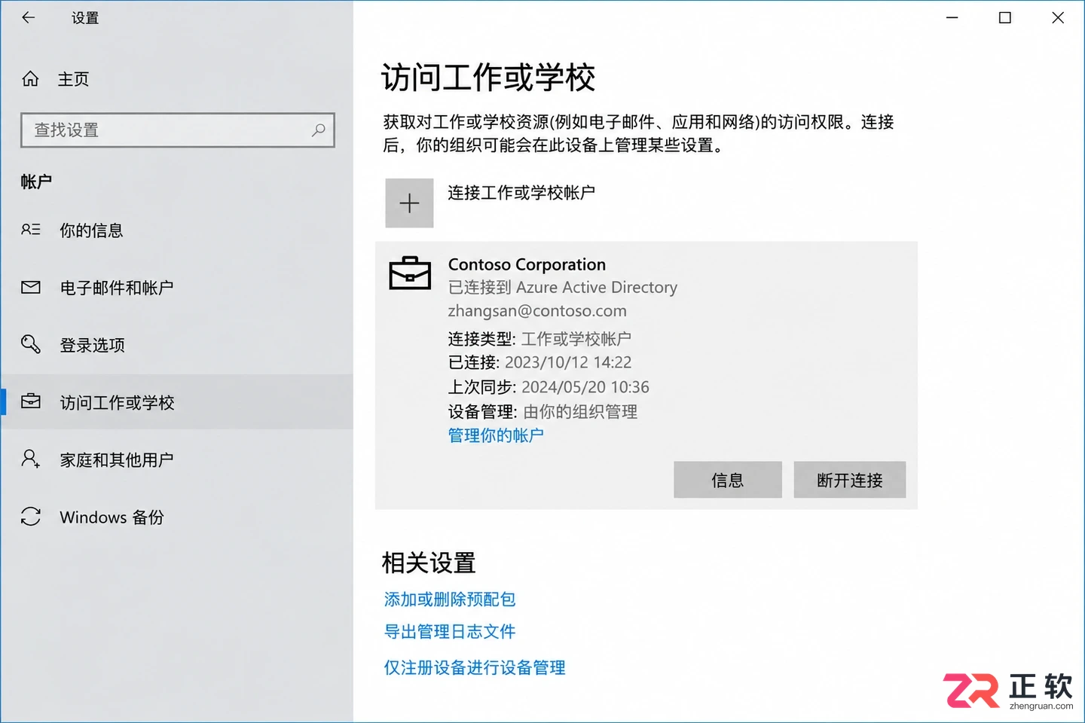Click the 查找设置 search field
1085x723 pixels.
[x=178, y=130]
